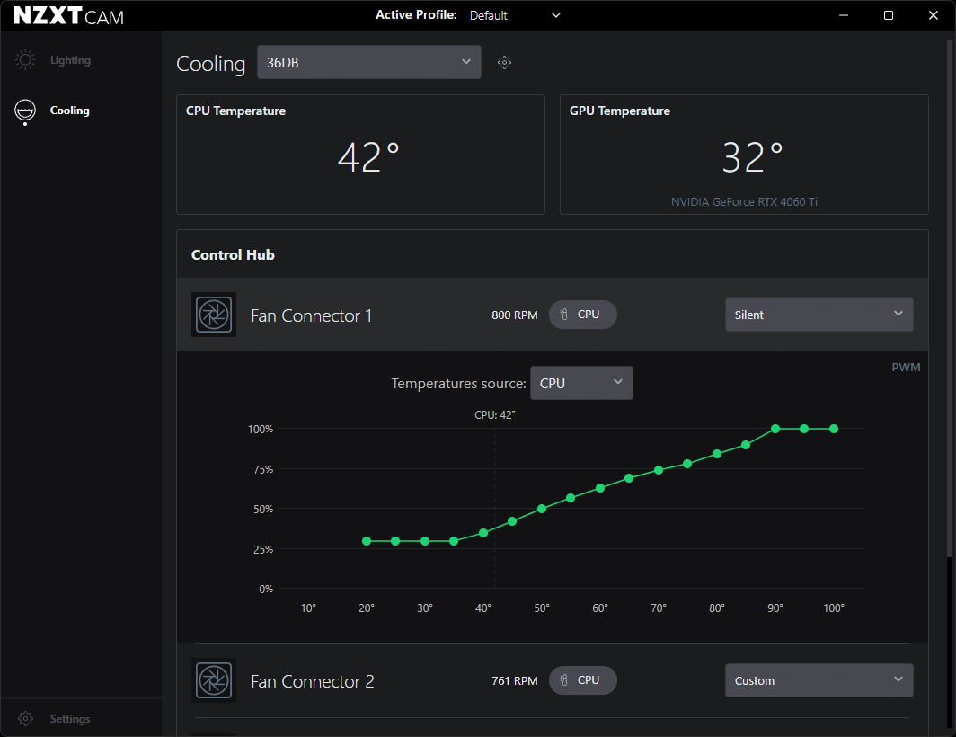
Task: Click the PWM label on fan curve
Action: click(x=906, y=367)
